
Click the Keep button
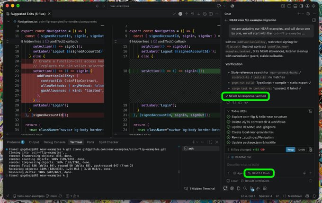[290, 150]
